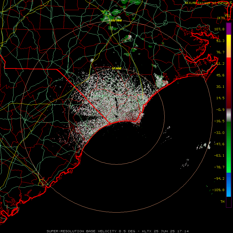The height and width of the screenshot is (233, 233).
Task: Click the -16.5 velocity scale value
Action: pos(219,121)
